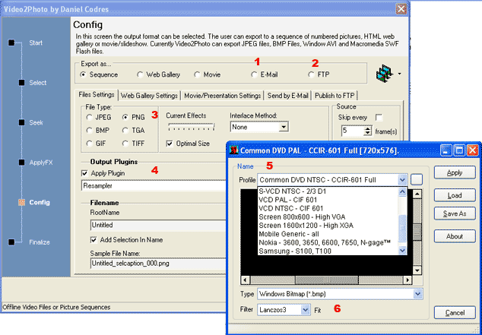Select Mobile Generic - all profile
Screen dimensions: 482x335
(x=328, y=234)
